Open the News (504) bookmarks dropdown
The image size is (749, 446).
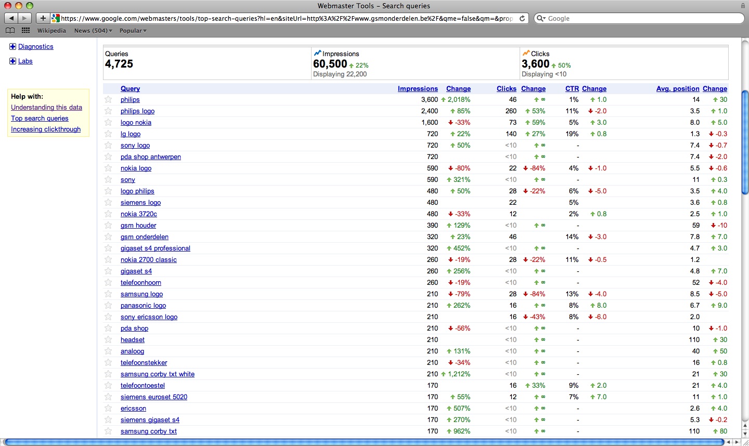point(93,31)
